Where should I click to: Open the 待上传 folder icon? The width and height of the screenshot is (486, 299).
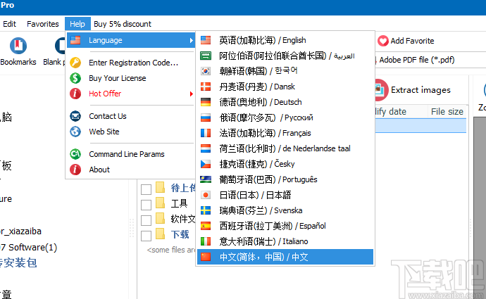161,188
